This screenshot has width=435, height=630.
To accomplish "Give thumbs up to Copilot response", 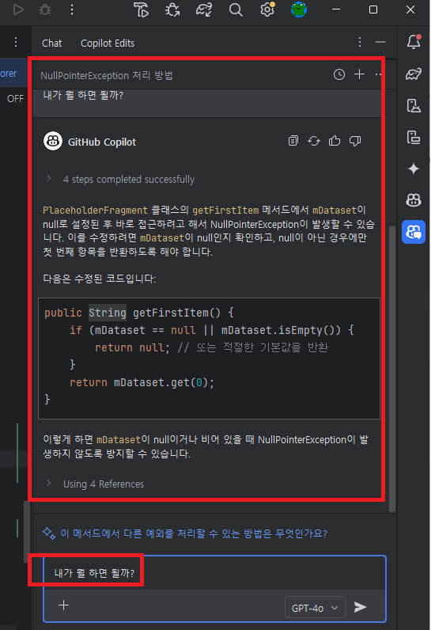I will pos(335,141).
